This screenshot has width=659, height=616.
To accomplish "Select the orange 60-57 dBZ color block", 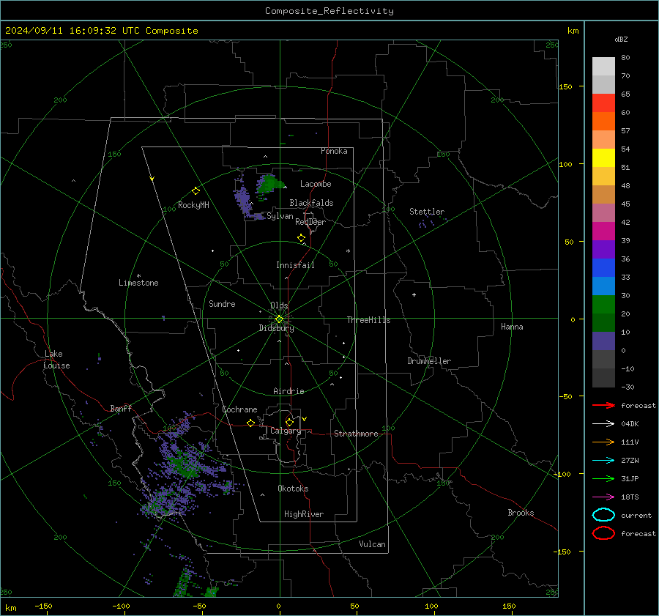I will (x=603, y=122).
